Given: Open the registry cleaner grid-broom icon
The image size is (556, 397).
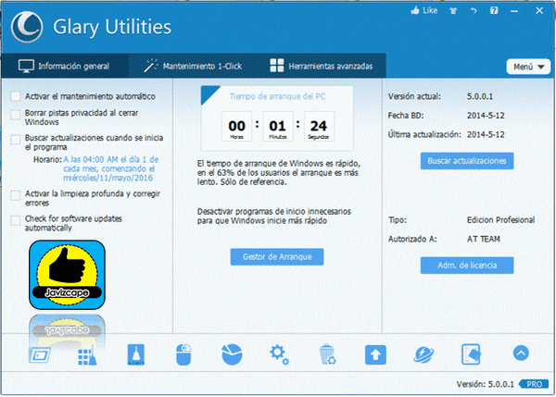Looking at the screenshot, I should click(87, 354).
